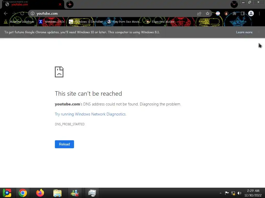Open the monitor app in taskbar
The image size is (265, 198).
pyautogui.click(x=92, y=193)
